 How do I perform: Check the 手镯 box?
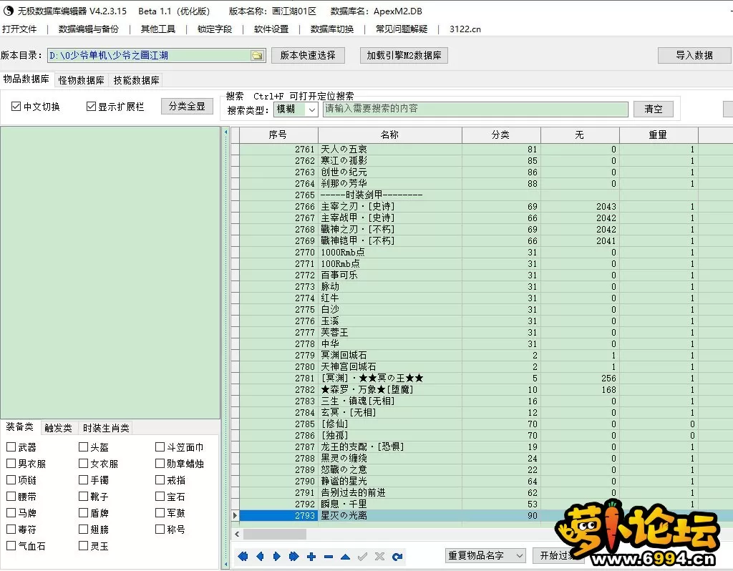84,480
